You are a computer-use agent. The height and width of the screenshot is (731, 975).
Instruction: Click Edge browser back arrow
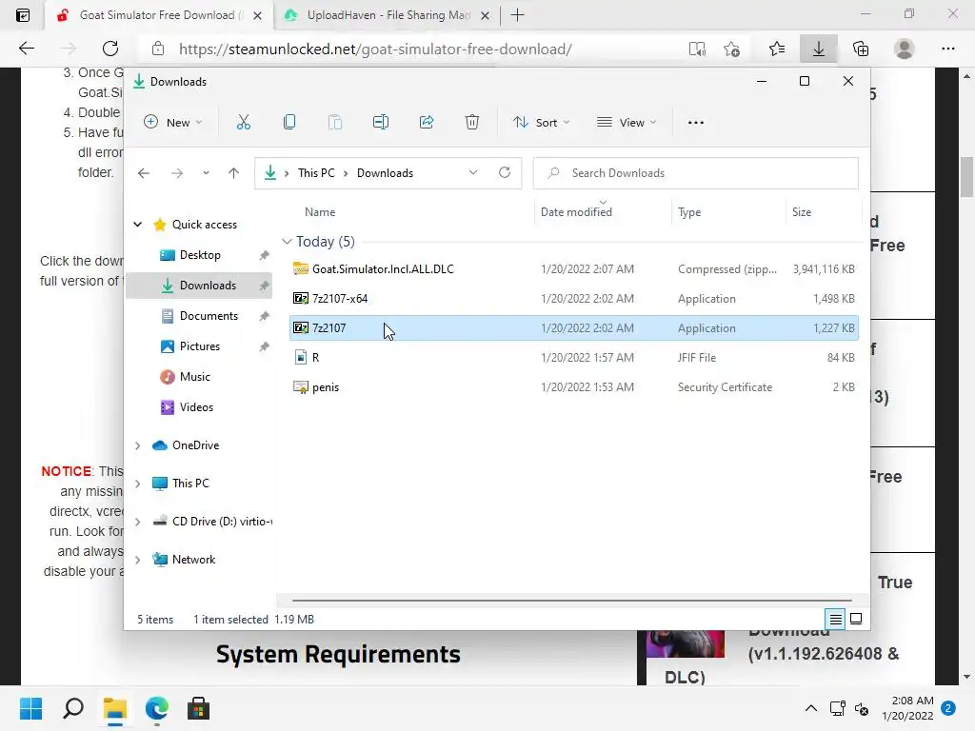(x=26, y=49)
